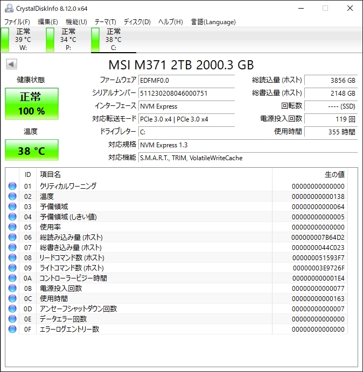Click status orb for 09 ライトコマンド数 row
This screenshot has height=372, width=363.
pos(12,268)
